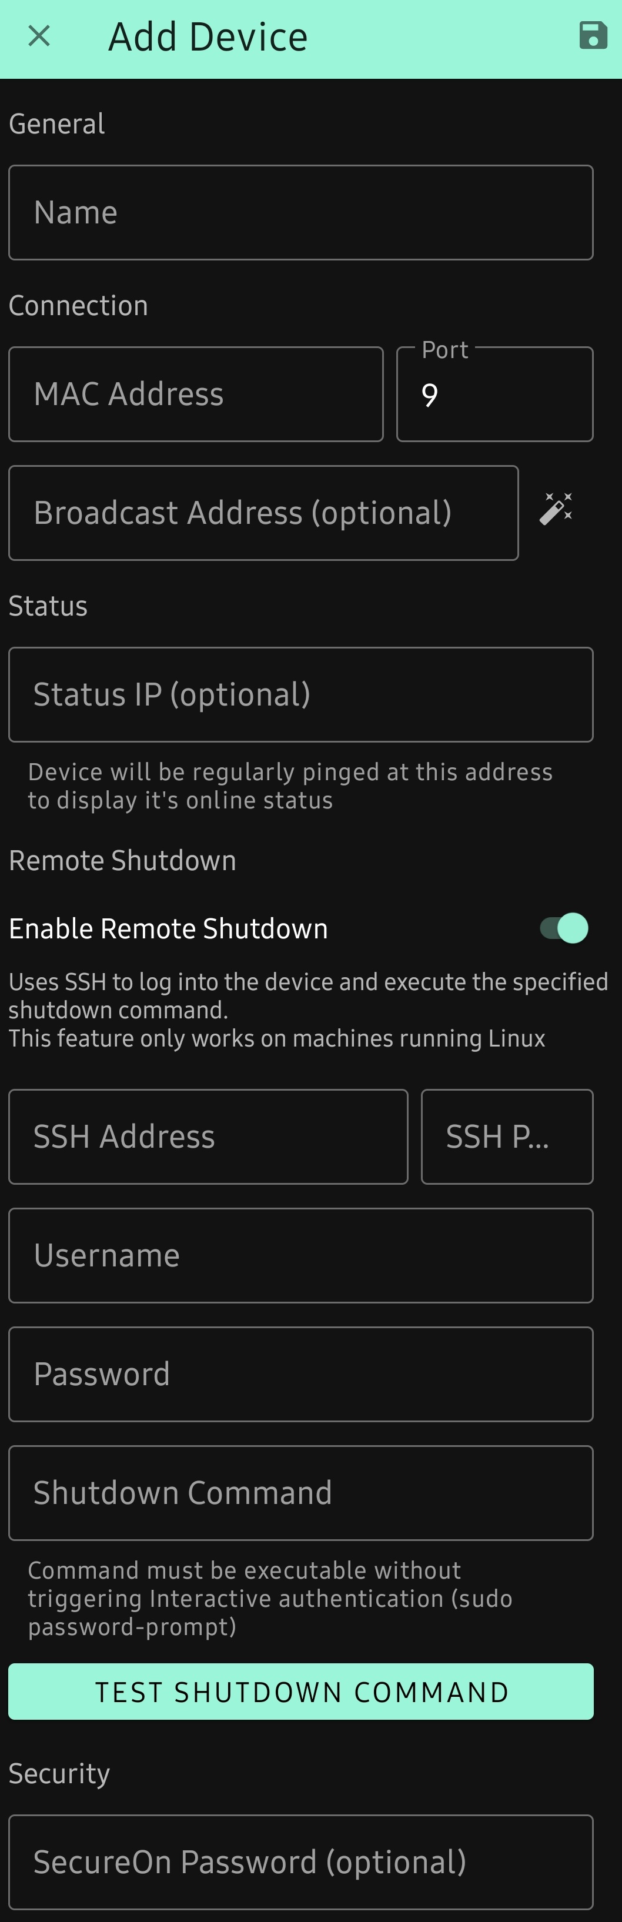Screen dimensions: 622x1922
Task: Focus the Password field
Action: coord(300,1373)
